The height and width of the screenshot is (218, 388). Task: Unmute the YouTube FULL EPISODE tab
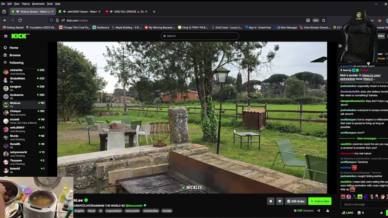[x=112, y=12]
